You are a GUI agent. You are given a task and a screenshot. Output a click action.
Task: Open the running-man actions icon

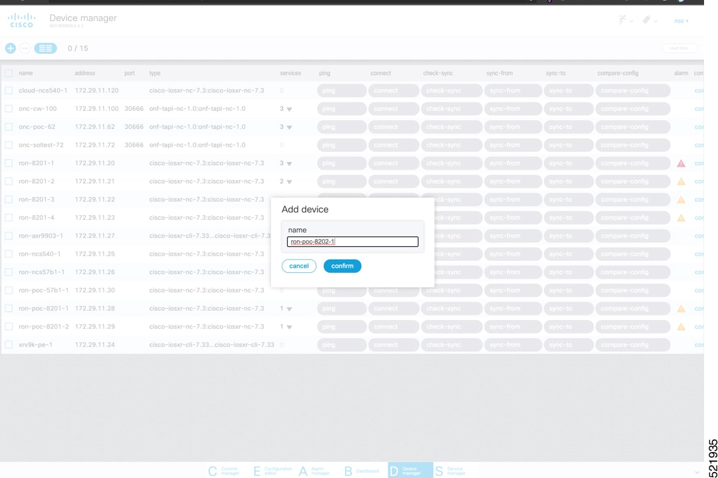[x=622, y=20]
